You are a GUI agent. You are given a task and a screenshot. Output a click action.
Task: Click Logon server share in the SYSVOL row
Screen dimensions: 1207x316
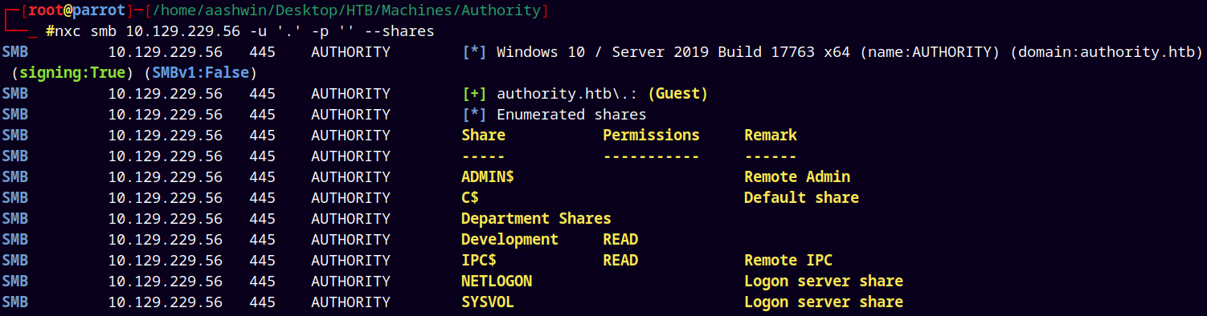point(824,302)
